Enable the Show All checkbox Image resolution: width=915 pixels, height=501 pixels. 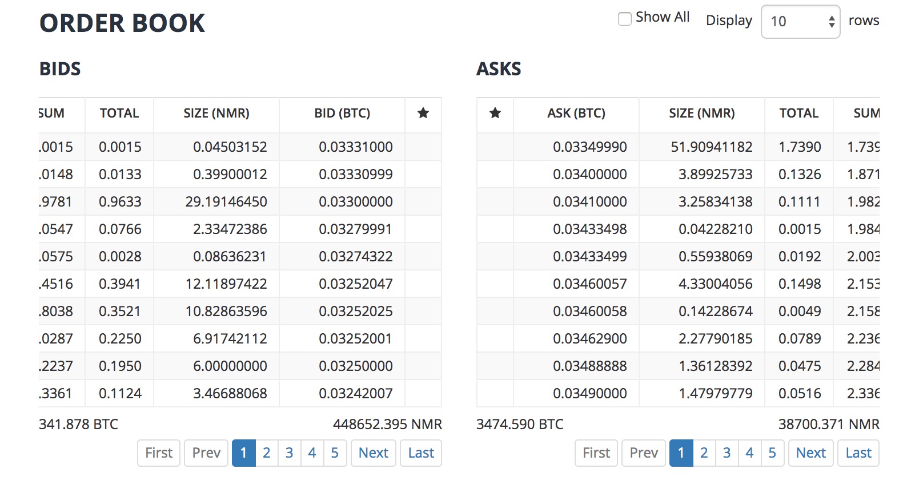pyautogui.click(x=625, y=18)
